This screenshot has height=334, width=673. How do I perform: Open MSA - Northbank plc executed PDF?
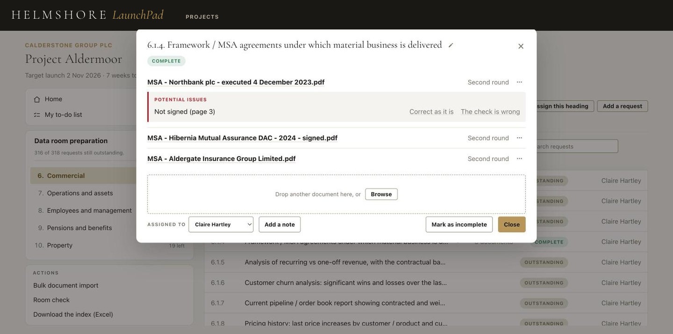(236, 82)
